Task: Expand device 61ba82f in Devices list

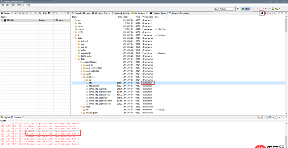Action: (2, 20)
